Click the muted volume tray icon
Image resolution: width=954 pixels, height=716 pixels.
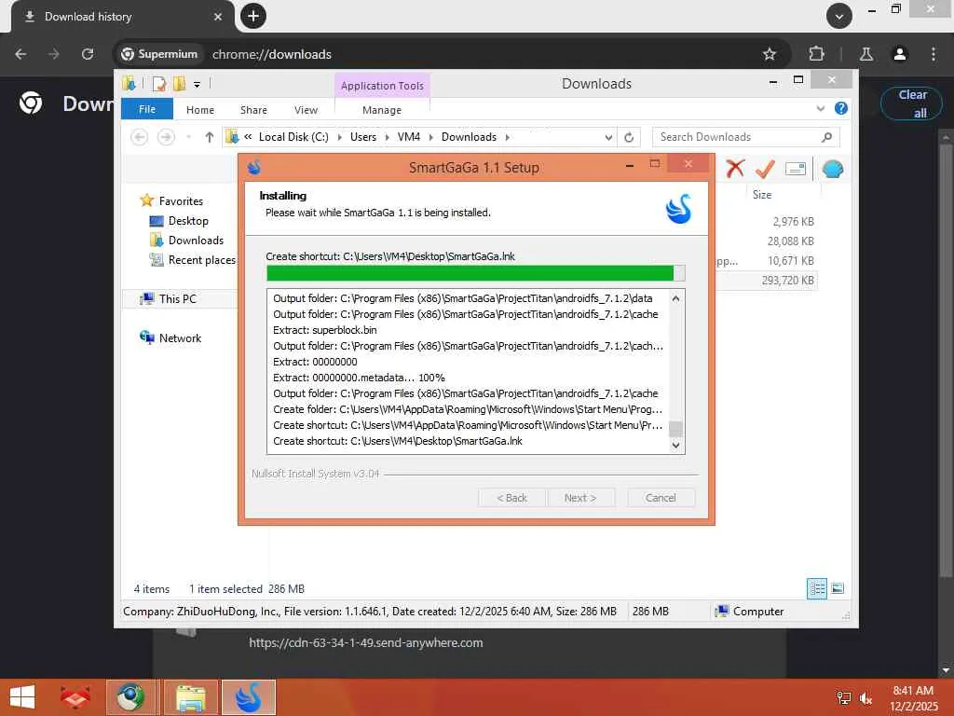tap(865, 698)
